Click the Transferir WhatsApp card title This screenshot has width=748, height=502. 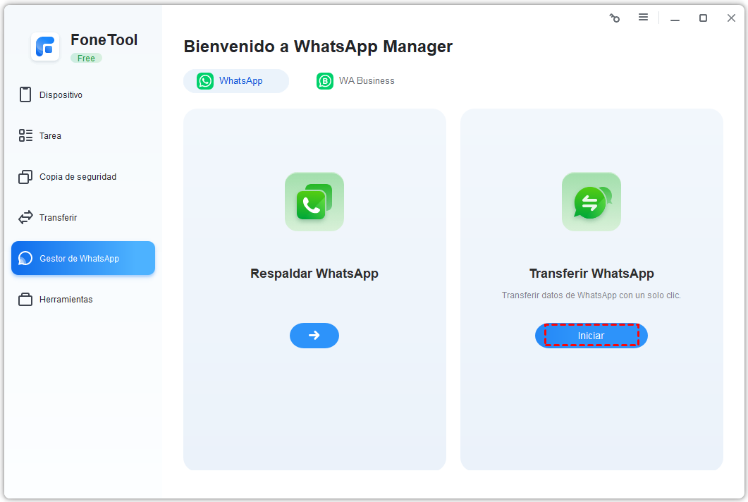point(591,274)
